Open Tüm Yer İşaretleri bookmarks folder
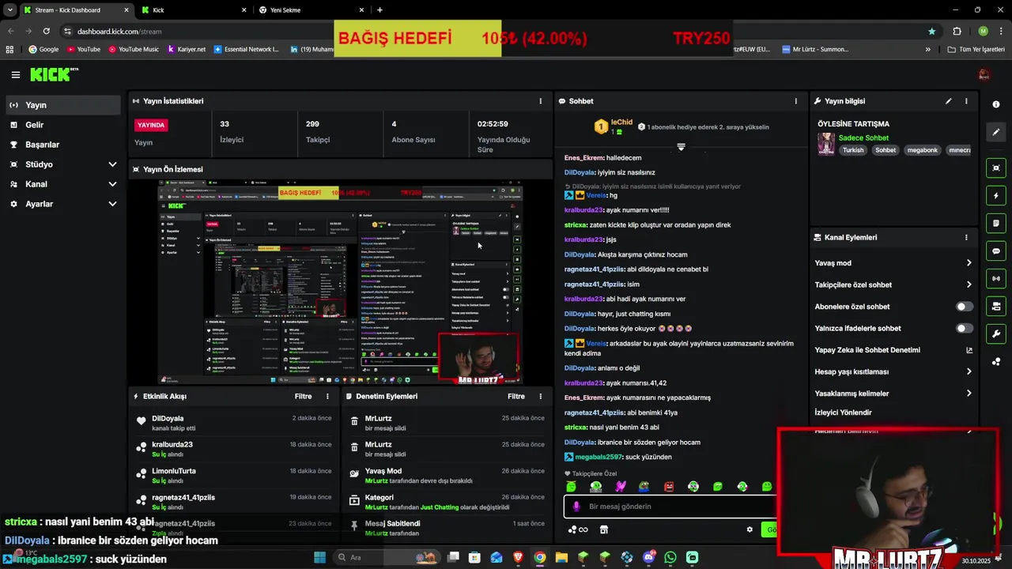The image size is (1012, 569). [x=976, y=49]
